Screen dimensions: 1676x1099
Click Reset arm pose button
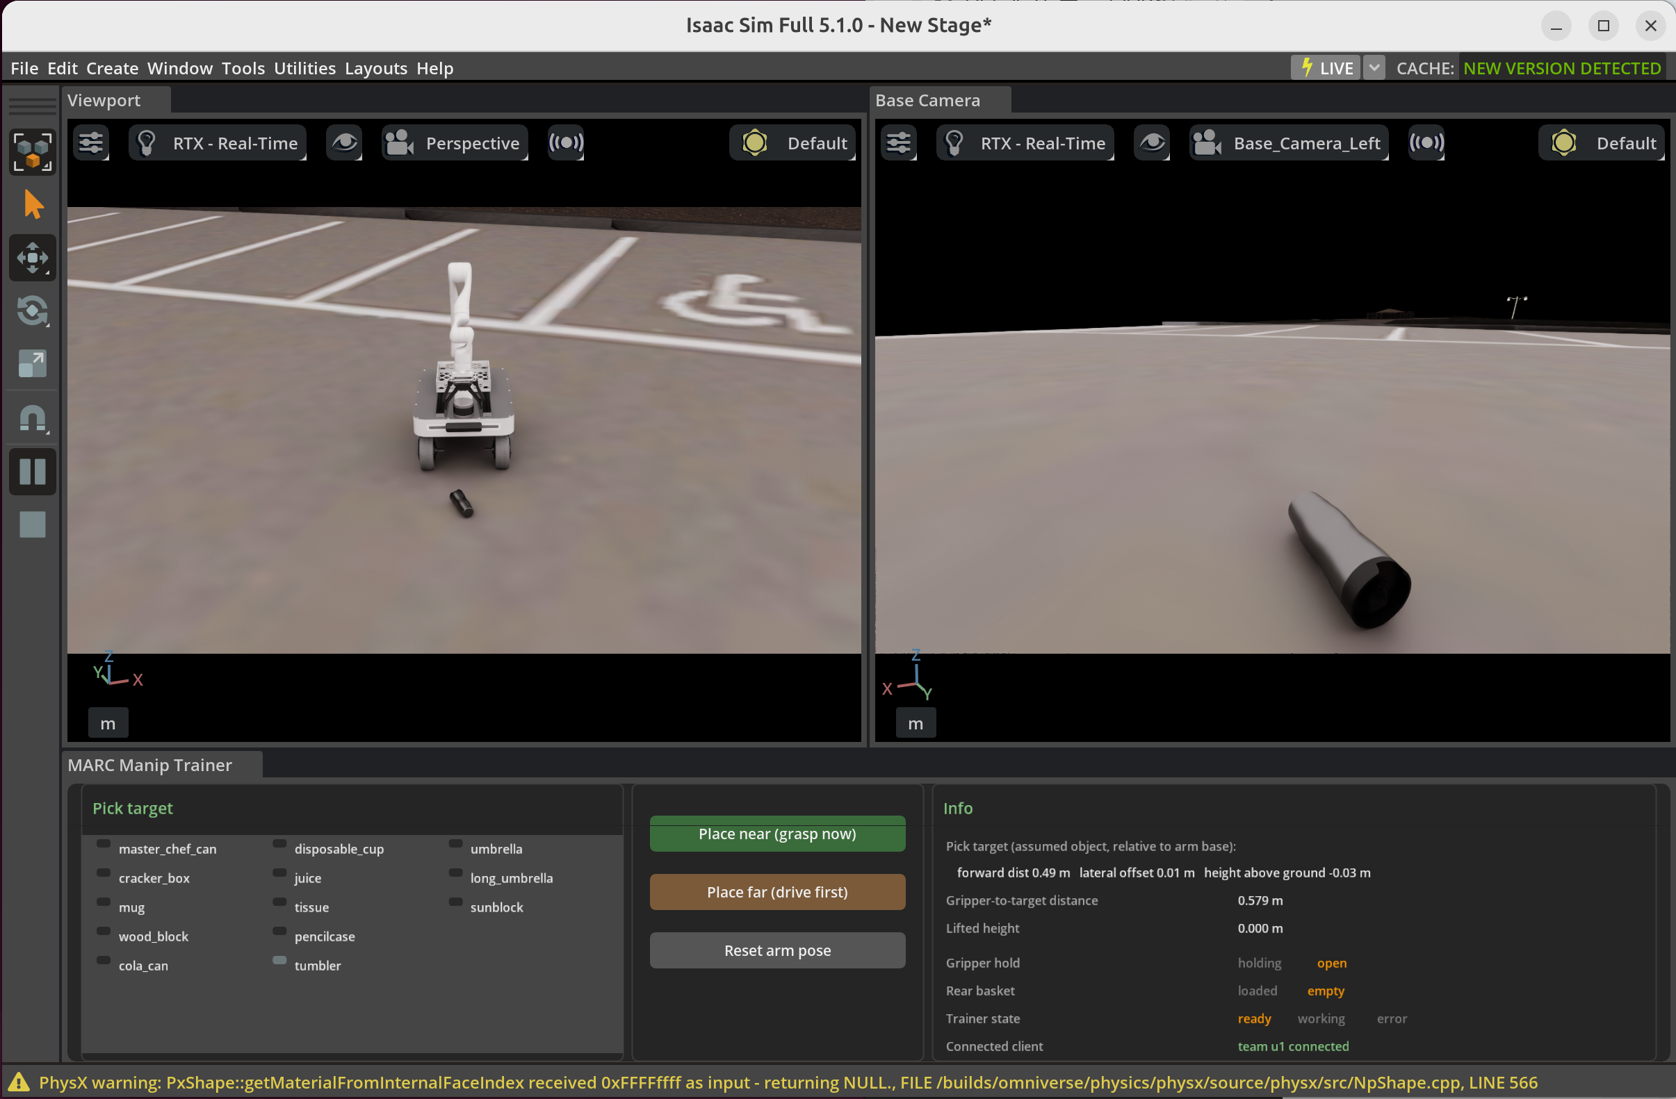pyautogui.click(x=777, y=950)
